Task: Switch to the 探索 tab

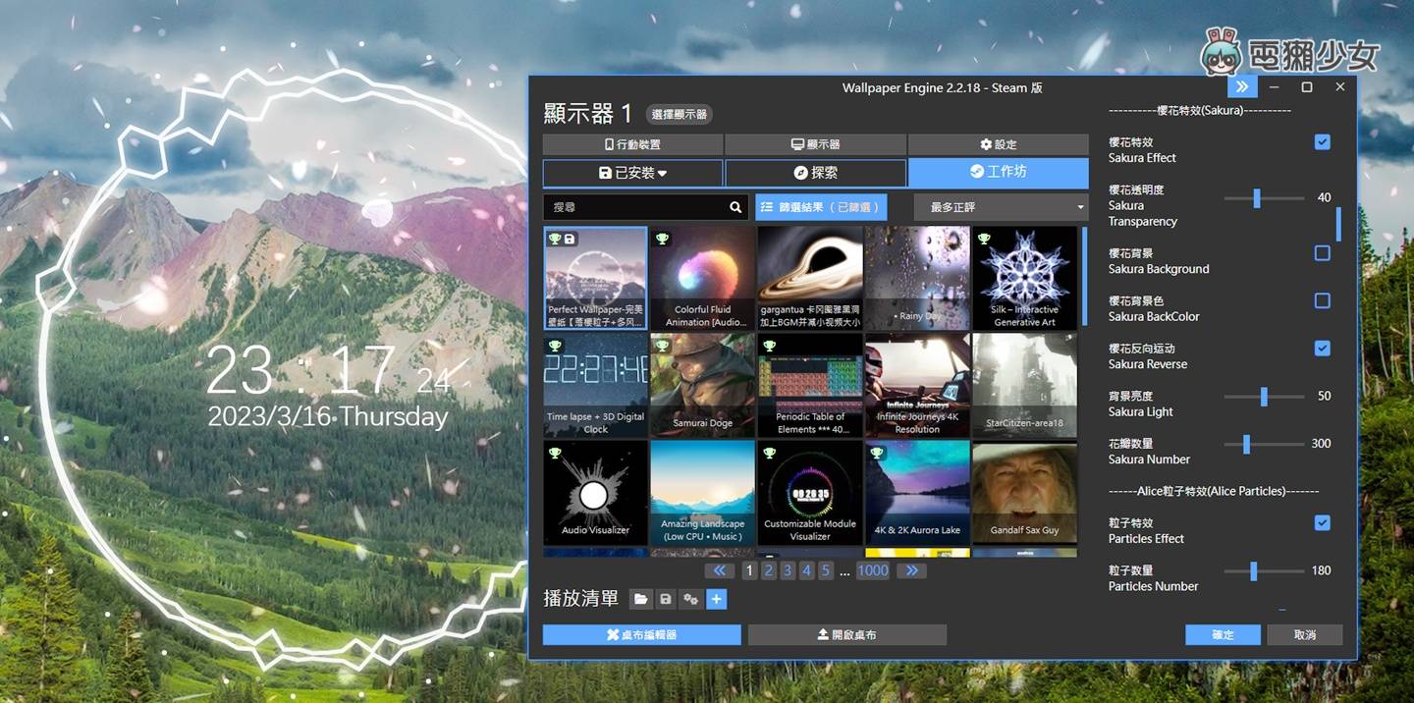Action: 815,173
